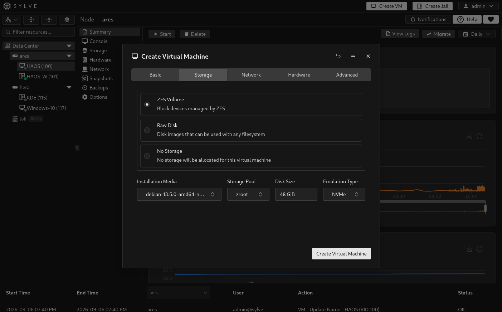Switch to the Network tab in dialog

point(251,75)
